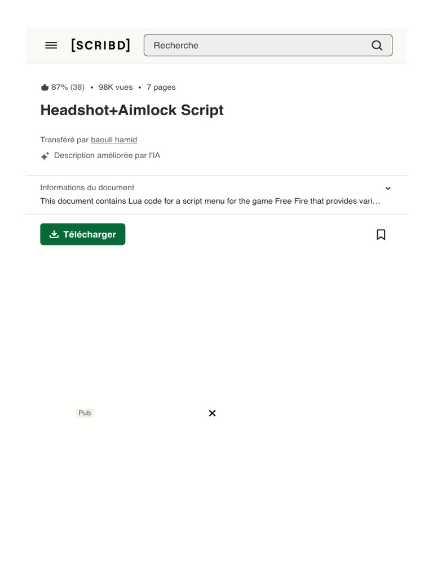Click the 87% (38) rating text
This screenshot has height=578, width=433.
click(x=68, y=87)
